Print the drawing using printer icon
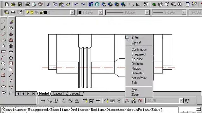202x113 pixels. [28, 4]
